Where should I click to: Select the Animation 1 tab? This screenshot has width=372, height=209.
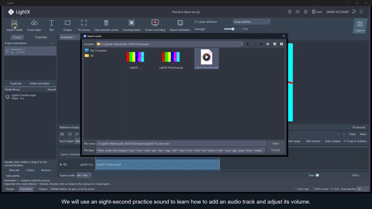tap(68, 37)
